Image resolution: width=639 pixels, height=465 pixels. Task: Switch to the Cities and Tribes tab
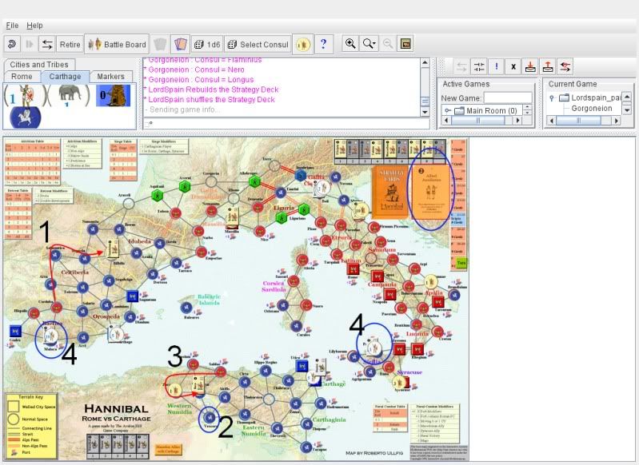tap(39, 65)
